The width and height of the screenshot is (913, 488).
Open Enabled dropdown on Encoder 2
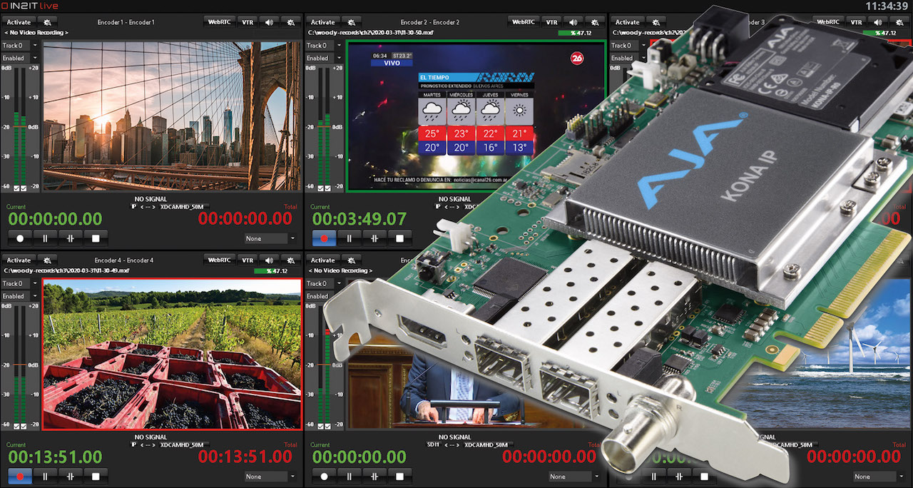[325, 58]
